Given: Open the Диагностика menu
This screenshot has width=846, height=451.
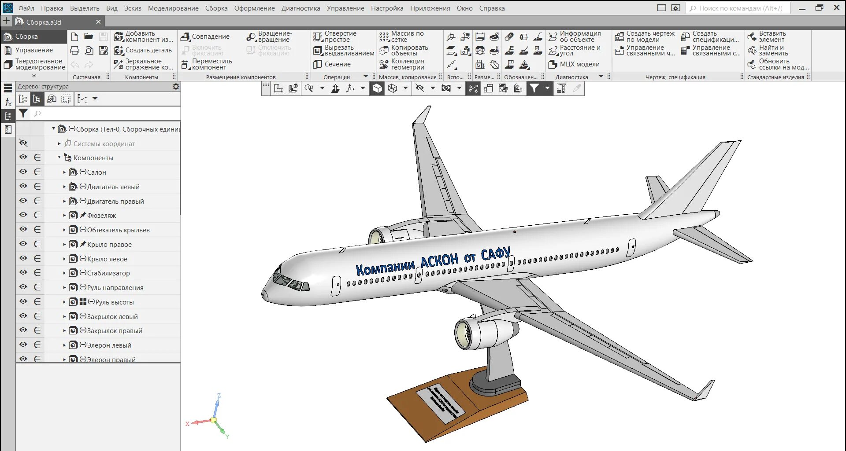Looking at the screenshot, I should pos(301,8).
